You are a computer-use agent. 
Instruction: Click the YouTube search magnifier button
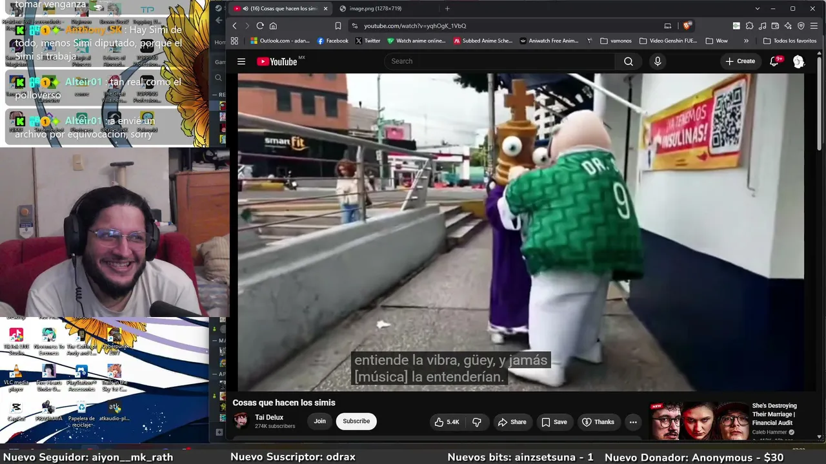pos(629,61)
